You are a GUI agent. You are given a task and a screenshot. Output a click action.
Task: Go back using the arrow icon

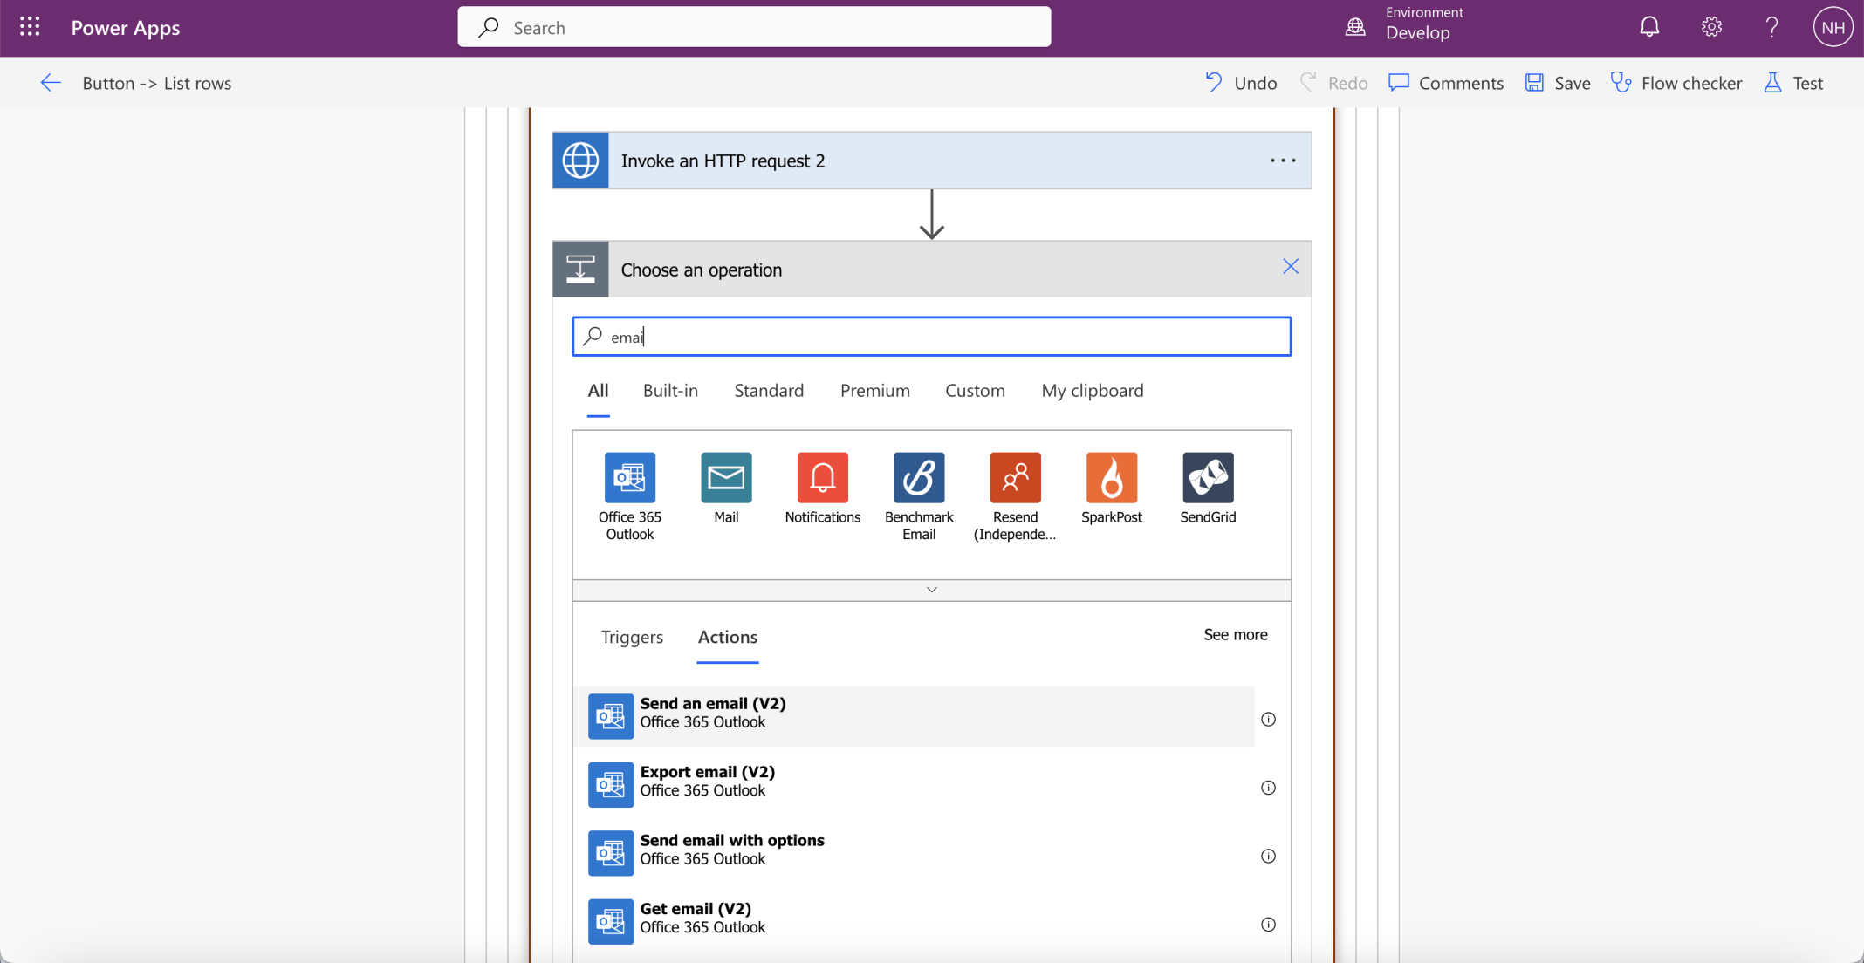pos(50,83)
